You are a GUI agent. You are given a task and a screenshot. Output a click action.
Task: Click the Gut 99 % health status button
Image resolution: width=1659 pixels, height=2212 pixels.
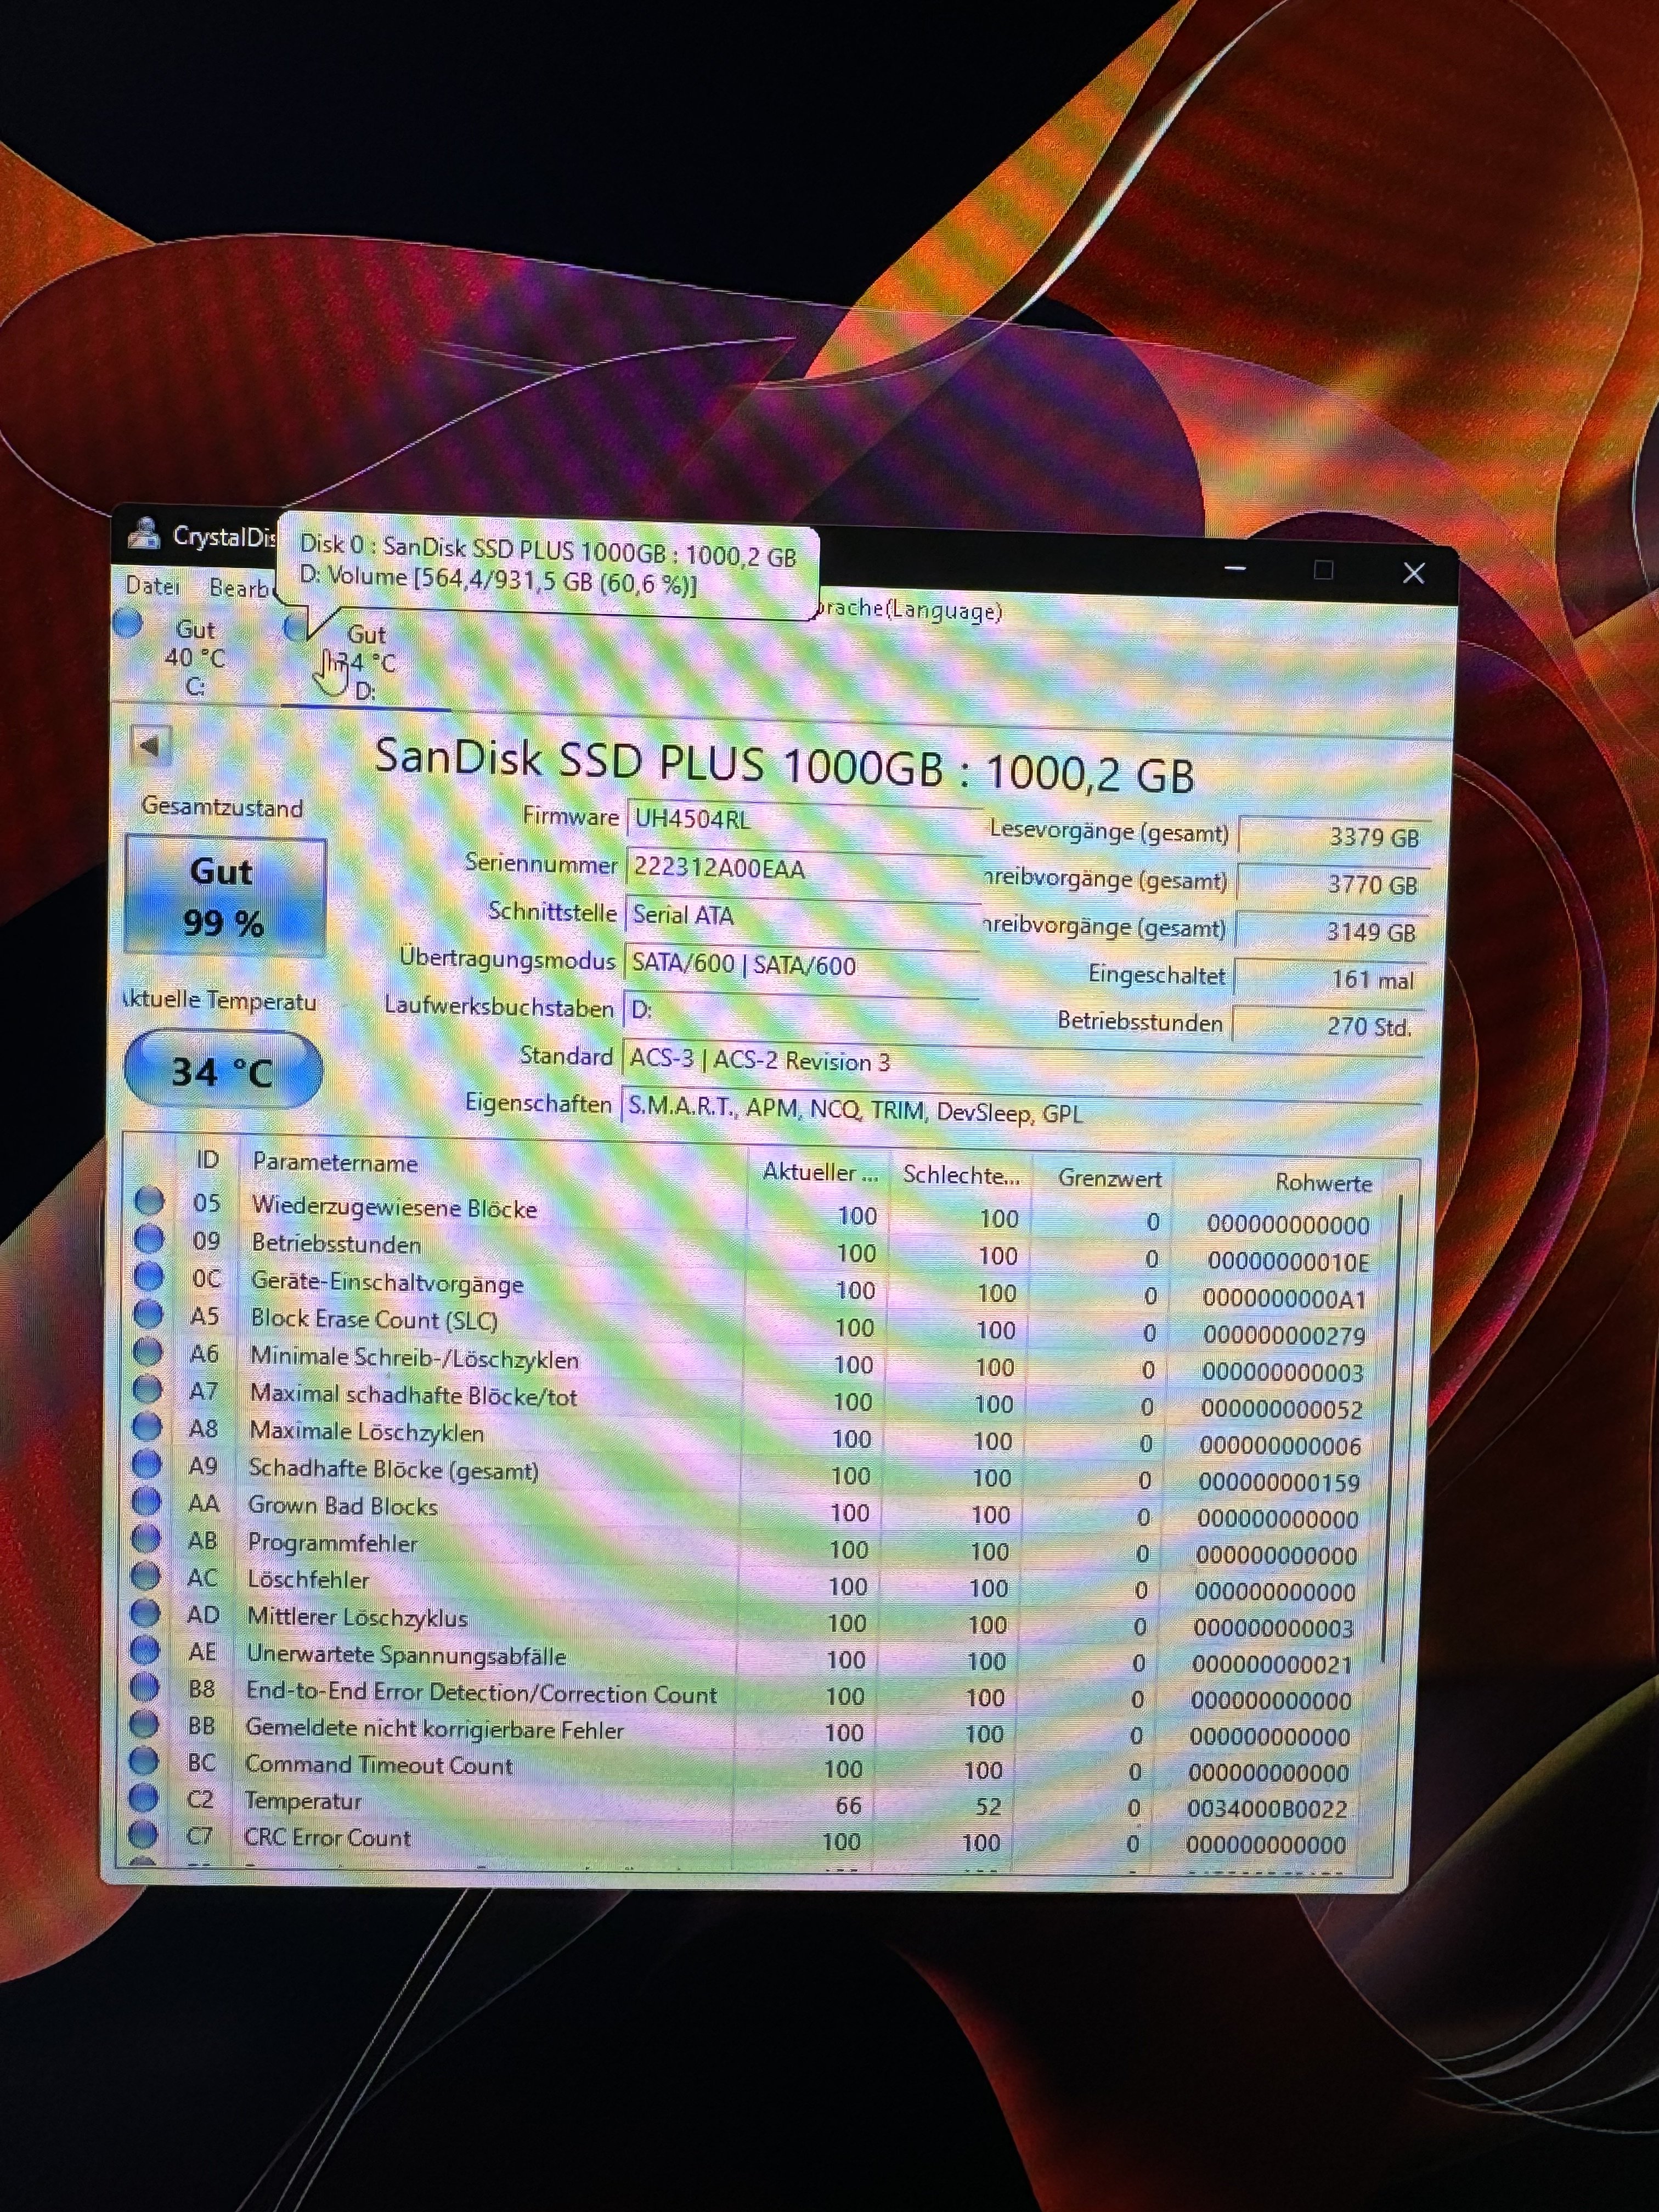point(224,897)
